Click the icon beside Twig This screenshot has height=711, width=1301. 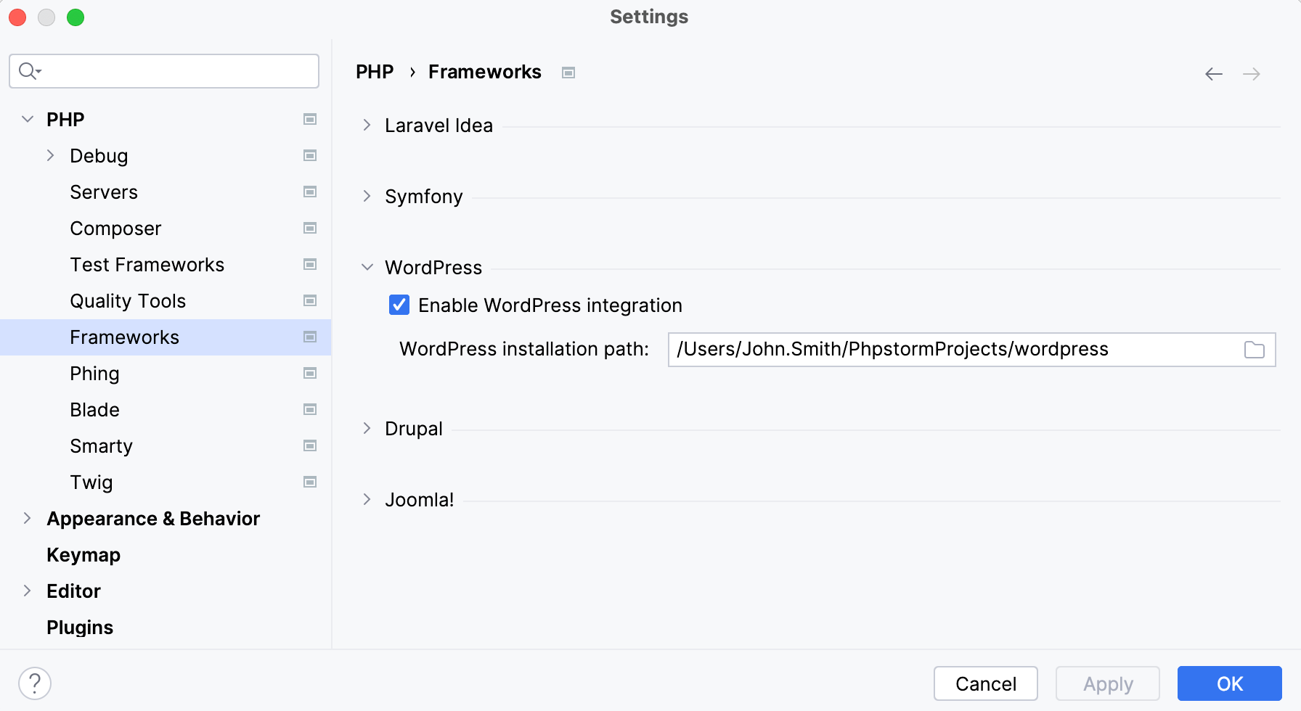click(310, 482)
